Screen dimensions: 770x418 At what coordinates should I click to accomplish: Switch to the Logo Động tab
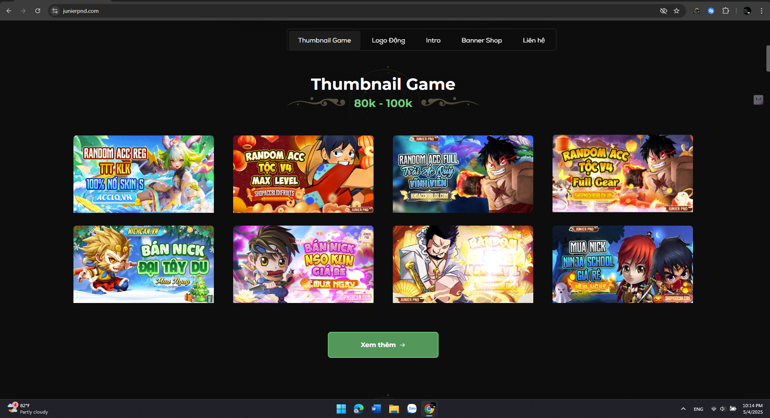click(x=388, y=40)
